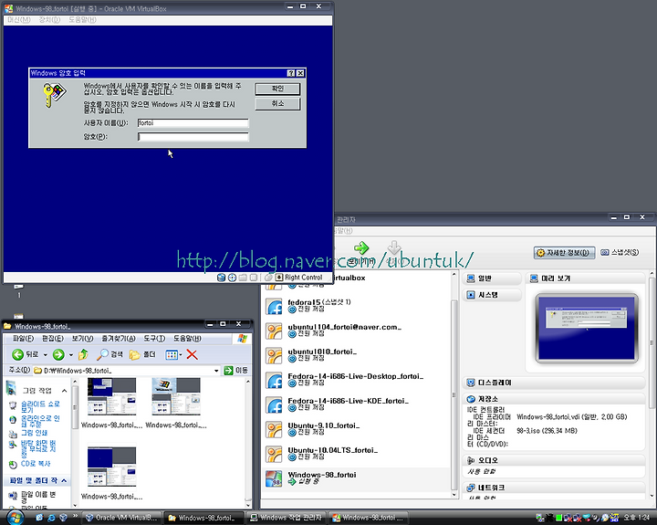
Task: Click the 네트워크 (Network) section header
Action: coord(554,488)
